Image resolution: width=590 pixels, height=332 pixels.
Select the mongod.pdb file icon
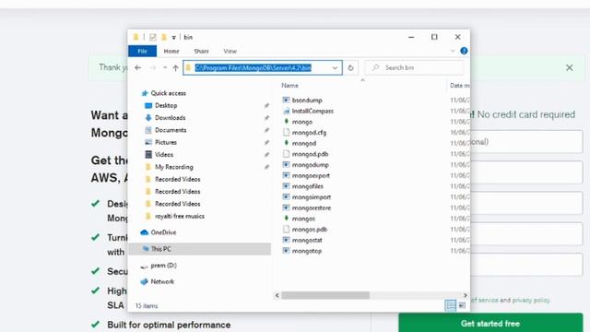(286, 154)
